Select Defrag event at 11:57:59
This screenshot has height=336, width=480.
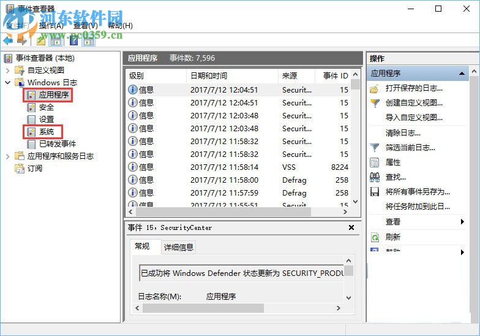[238, 193]
